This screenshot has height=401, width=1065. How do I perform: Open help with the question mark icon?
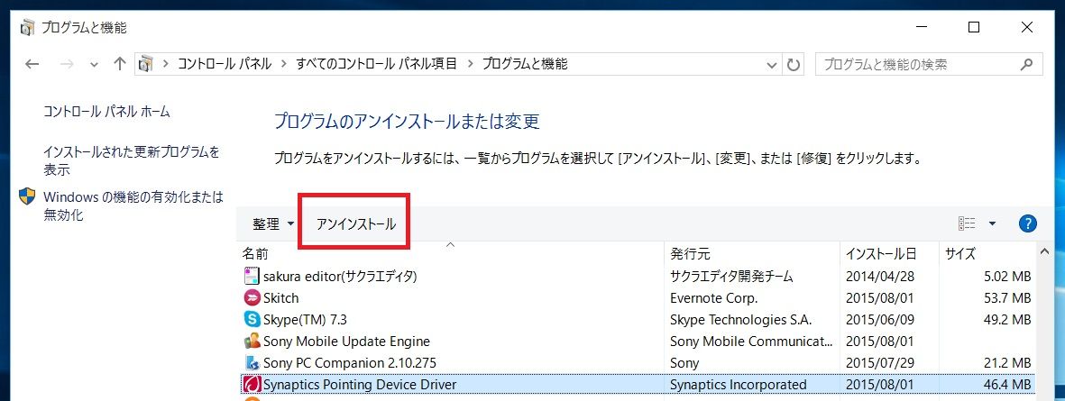1028,223
